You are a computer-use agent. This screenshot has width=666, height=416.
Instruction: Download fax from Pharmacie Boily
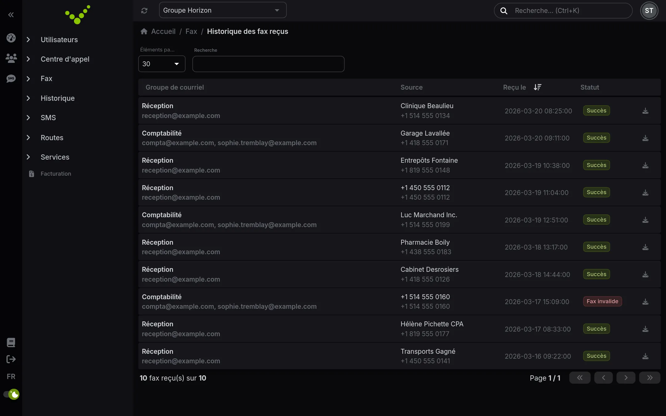click(x=645, y=247)
